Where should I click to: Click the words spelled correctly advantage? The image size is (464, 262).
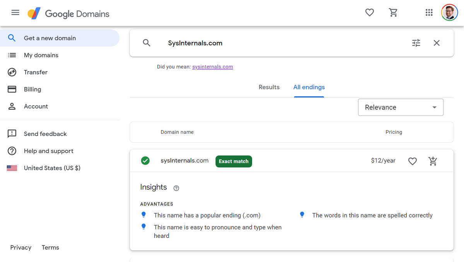click(x=372, y=216)
